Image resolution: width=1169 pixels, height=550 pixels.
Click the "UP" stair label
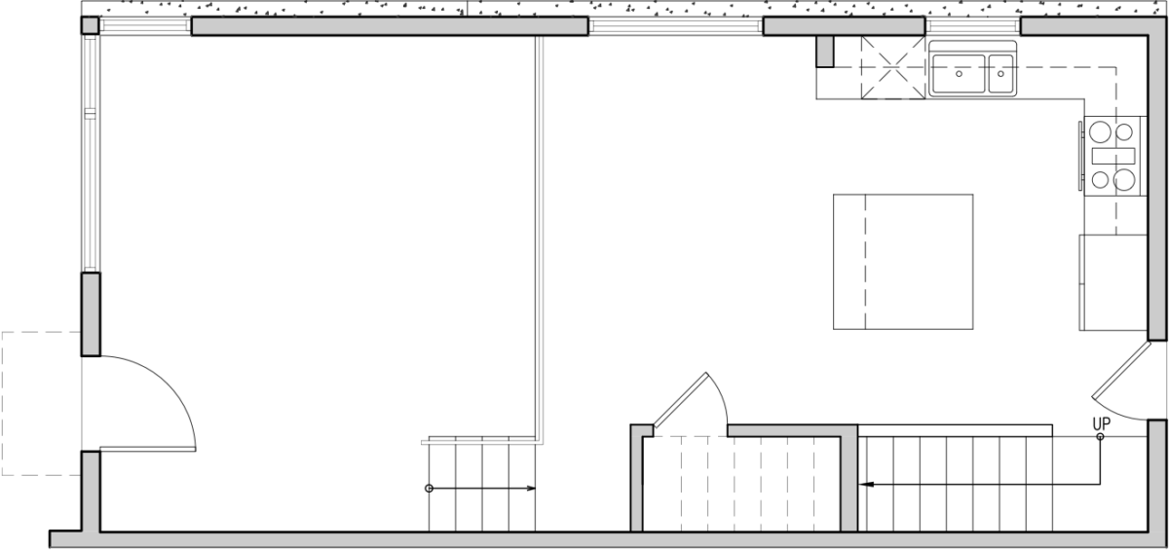click(x=1102, y=423)
